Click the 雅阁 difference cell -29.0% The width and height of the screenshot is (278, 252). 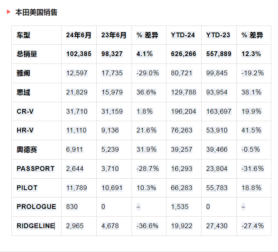point(148,73)
